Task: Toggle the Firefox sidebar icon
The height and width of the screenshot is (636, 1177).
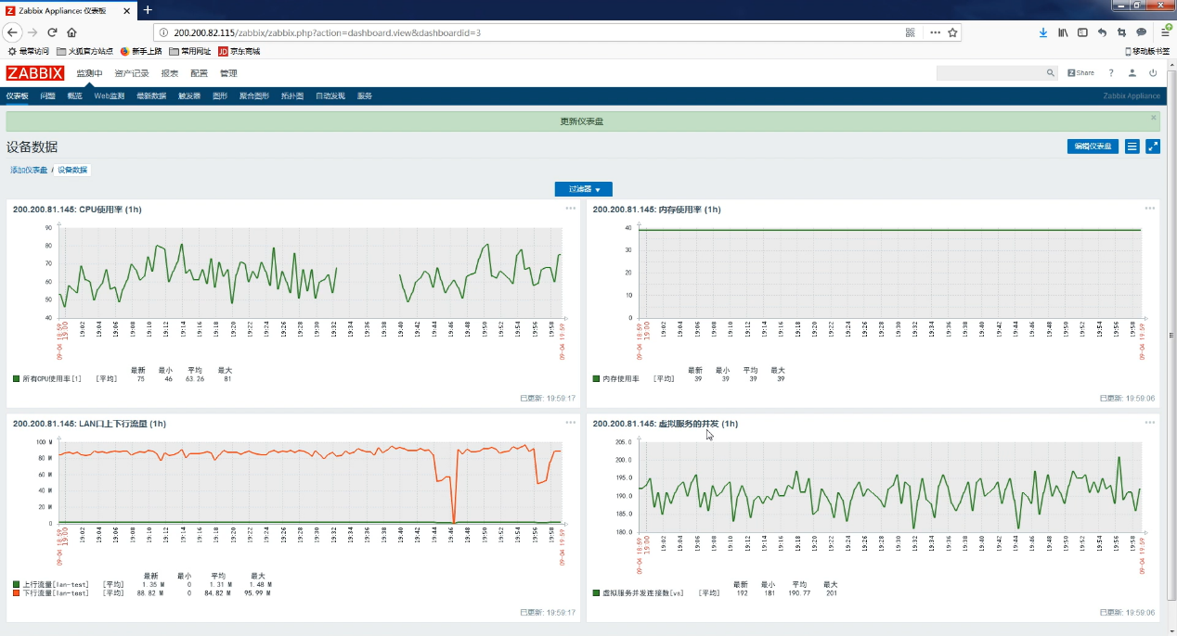Action: click(1082, 32)
